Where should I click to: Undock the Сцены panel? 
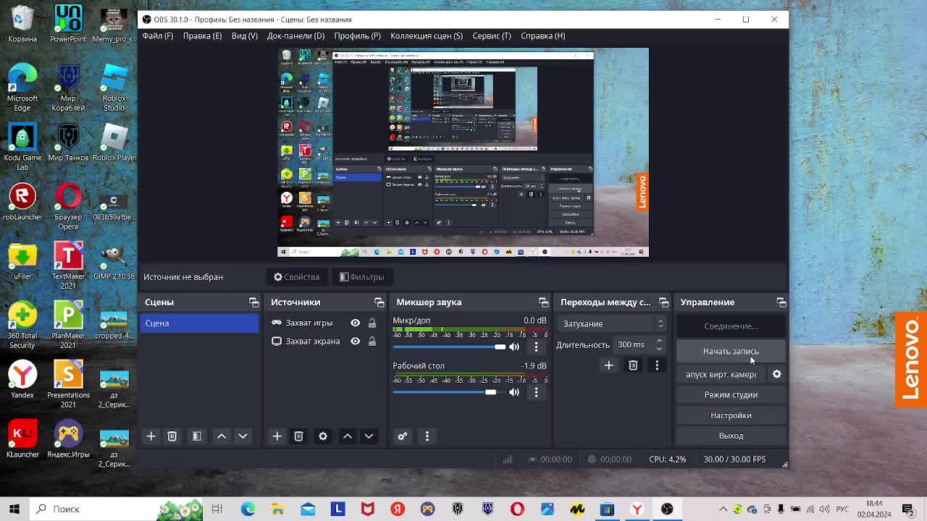(253, 302)
